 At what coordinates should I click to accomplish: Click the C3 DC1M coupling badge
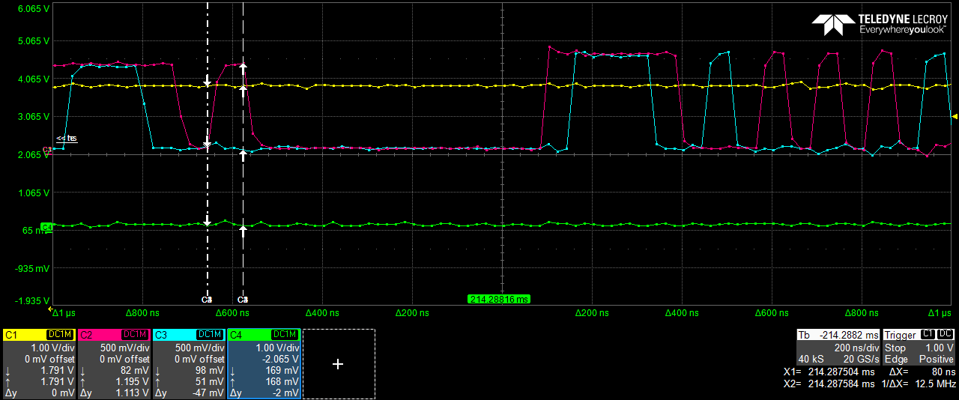coord(211,334)
